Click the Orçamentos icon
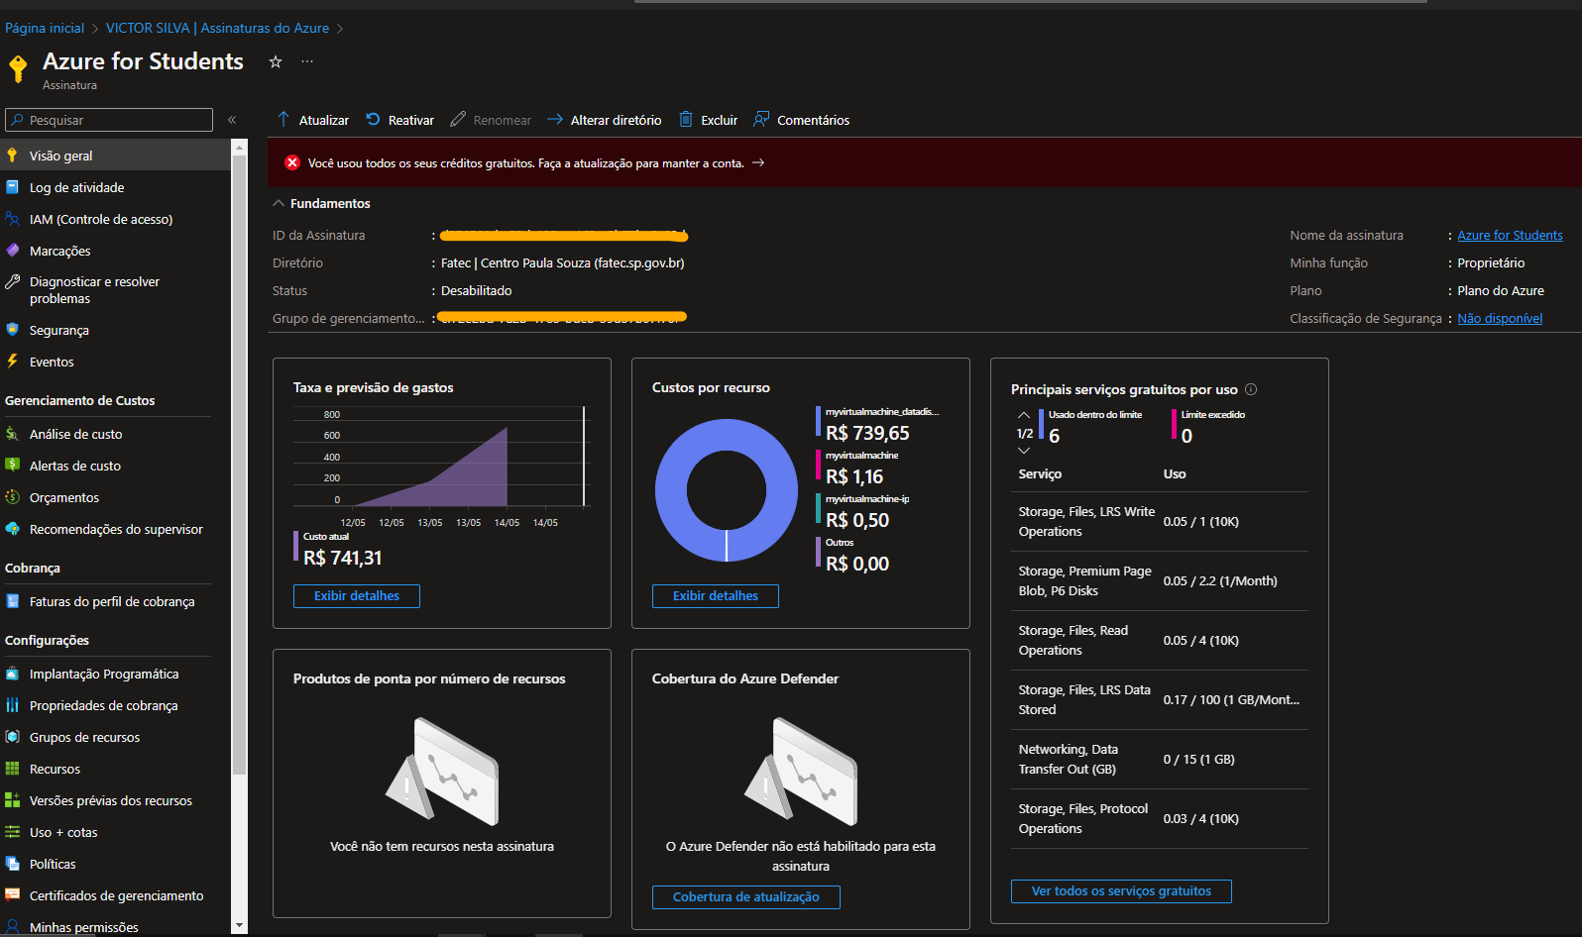The width and height of the screenshot is (1582, 937). 13,496
